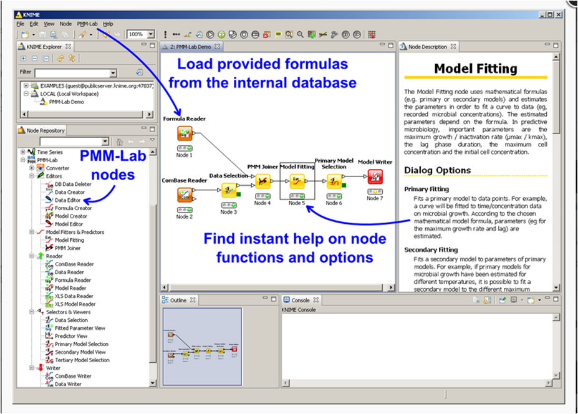The height and width of the screenshot is (414, 578).
Task: Open the 100% zoom level dropdown
Action: click(x=151, y=34)
